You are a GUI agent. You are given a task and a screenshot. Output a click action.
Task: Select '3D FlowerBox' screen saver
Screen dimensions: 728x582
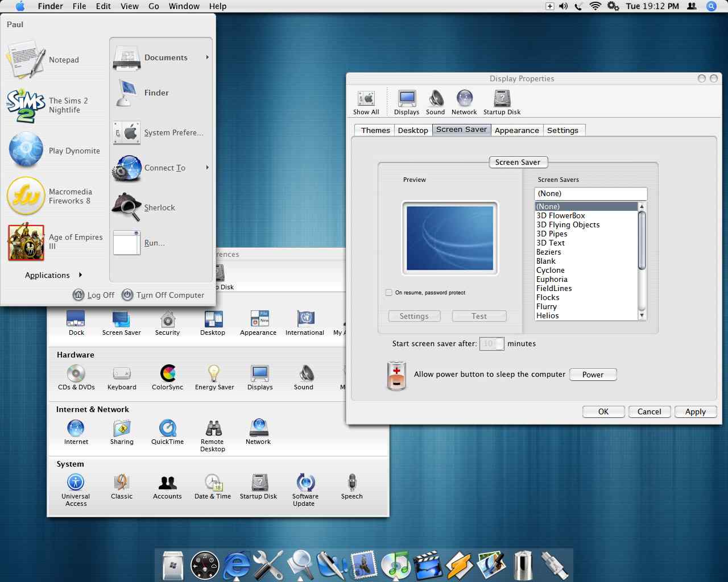586,215
